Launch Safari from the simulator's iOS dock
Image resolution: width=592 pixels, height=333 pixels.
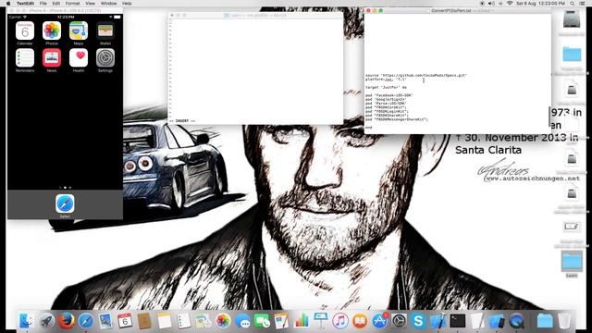65,203
